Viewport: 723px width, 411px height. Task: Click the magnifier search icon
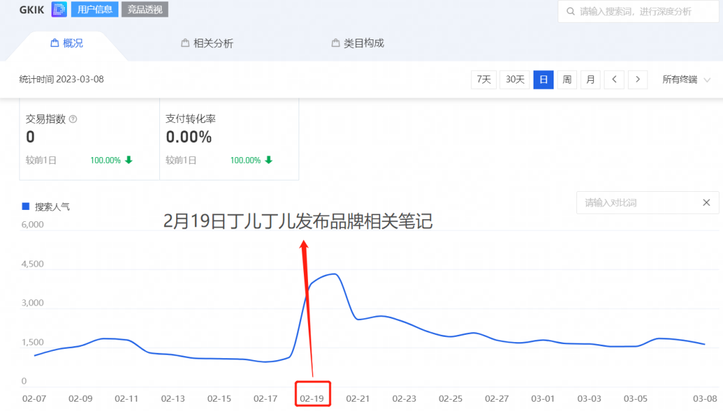coord(570,11)
